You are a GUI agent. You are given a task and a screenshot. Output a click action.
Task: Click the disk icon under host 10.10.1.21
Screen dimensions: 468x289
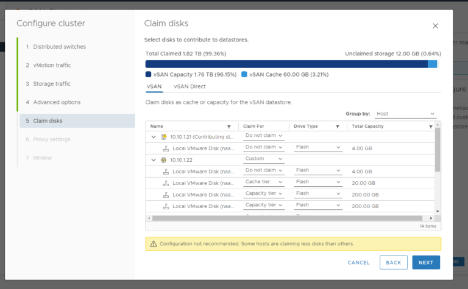point(166,148)
